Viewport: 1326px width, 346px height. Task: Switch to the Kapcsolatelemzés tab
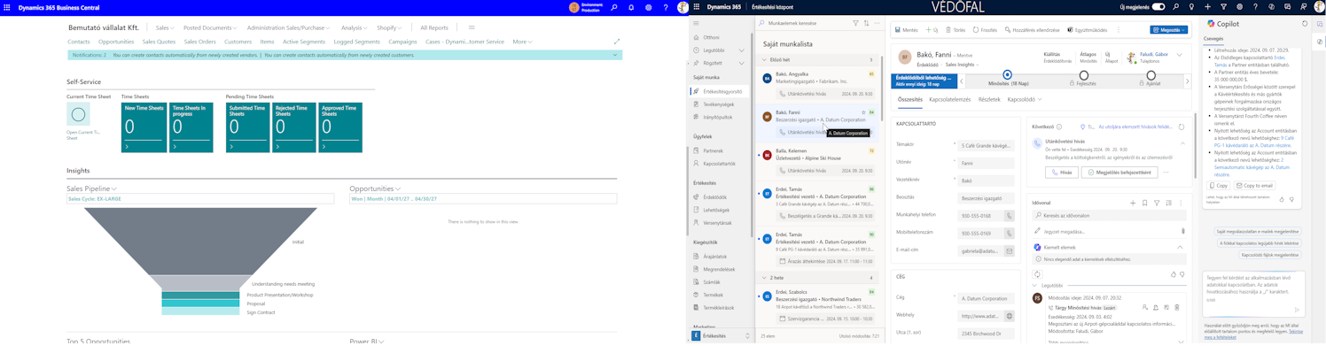[x=949, y=100]
